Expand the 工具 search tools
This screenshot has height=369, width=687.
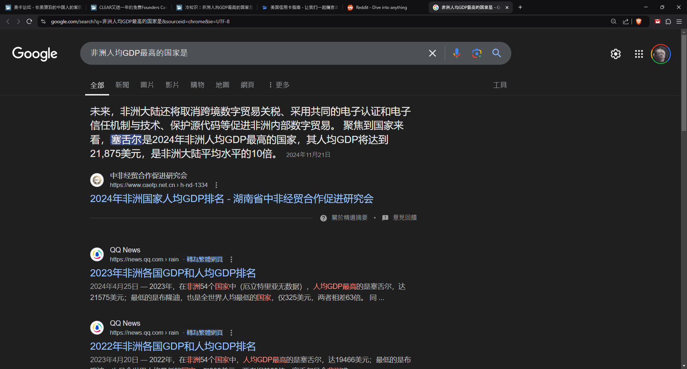[500, 85]
